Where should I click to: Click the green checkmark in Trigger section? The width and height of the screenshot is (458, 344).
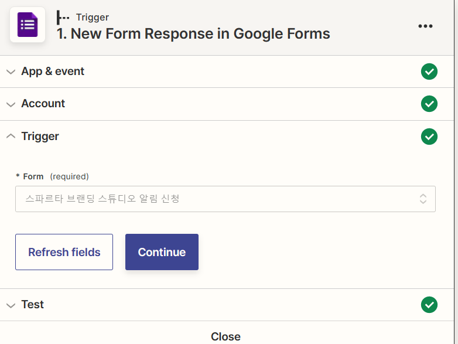[429, 137]
